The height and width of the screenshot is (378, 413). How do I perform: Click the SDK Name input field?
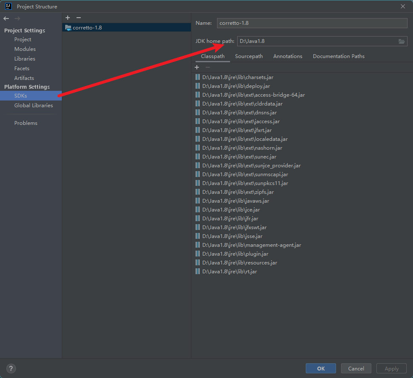(312, 23)
